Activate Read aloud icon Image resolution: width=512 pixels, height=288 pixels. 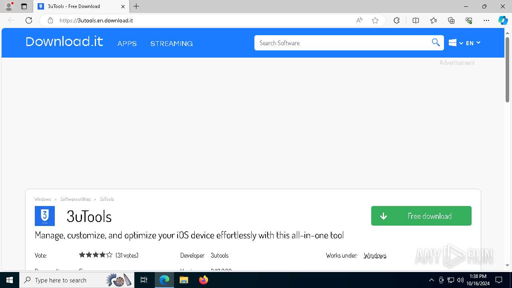point(359,20)
